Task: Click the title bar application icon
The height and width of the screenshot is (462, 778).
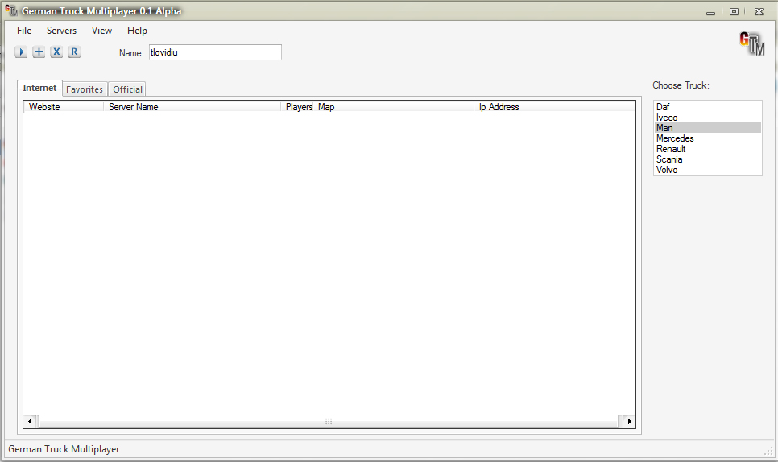Action: [x=11, y=10]
